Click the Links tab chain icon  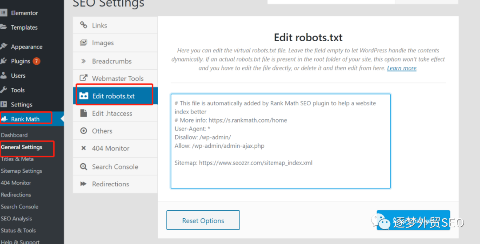coord(84,25)
